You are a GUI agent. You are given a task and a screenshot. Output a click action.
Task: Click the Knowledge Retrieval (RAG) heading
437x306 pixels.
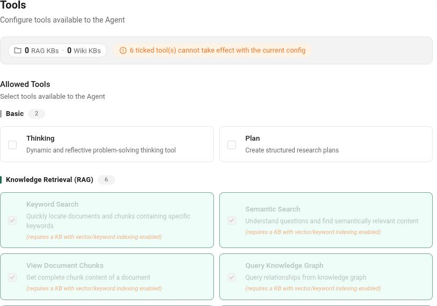tap(49, 180)
